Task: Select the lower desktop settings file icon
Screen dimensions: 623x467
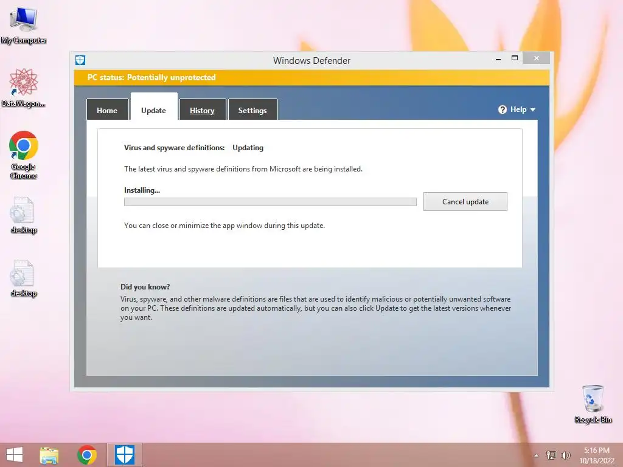Action: point(24,278)
